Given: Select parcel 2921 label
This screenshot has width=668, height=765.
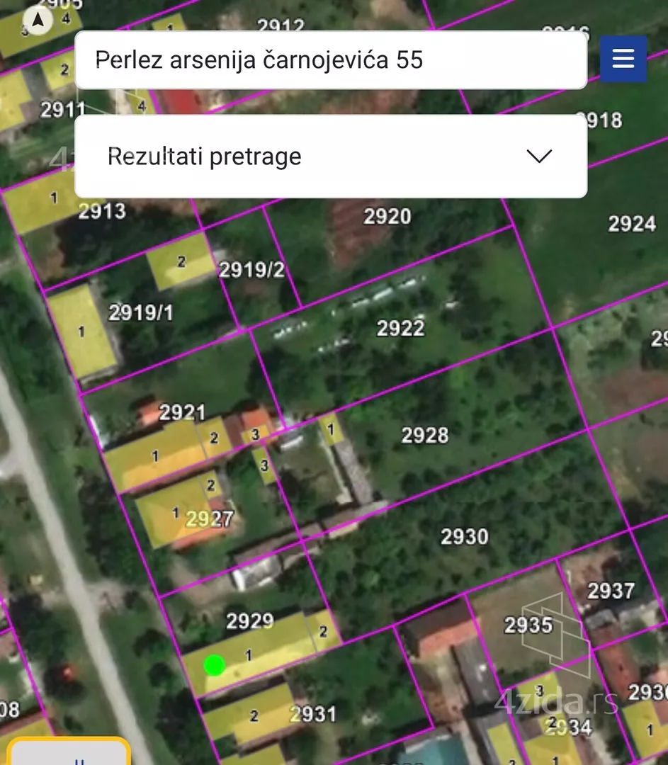Looking at the screenshot, I should point(182,413).
